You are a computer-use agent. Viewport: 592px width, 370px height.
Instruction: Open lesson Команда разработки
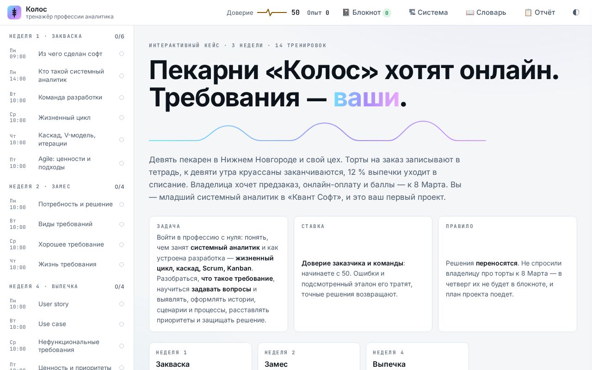coord(67,97)
